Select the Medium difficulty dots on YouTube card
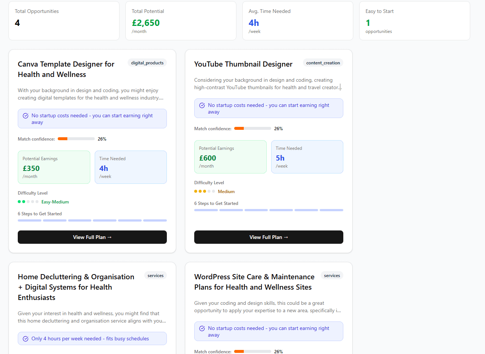485x354 pixels. [204, 191]
